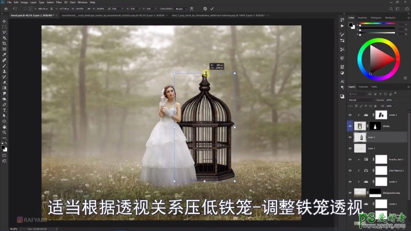Switch to the Histogram tab
Image resolution: width=411 pixels, height=231 pixels.
click(376, 17)
